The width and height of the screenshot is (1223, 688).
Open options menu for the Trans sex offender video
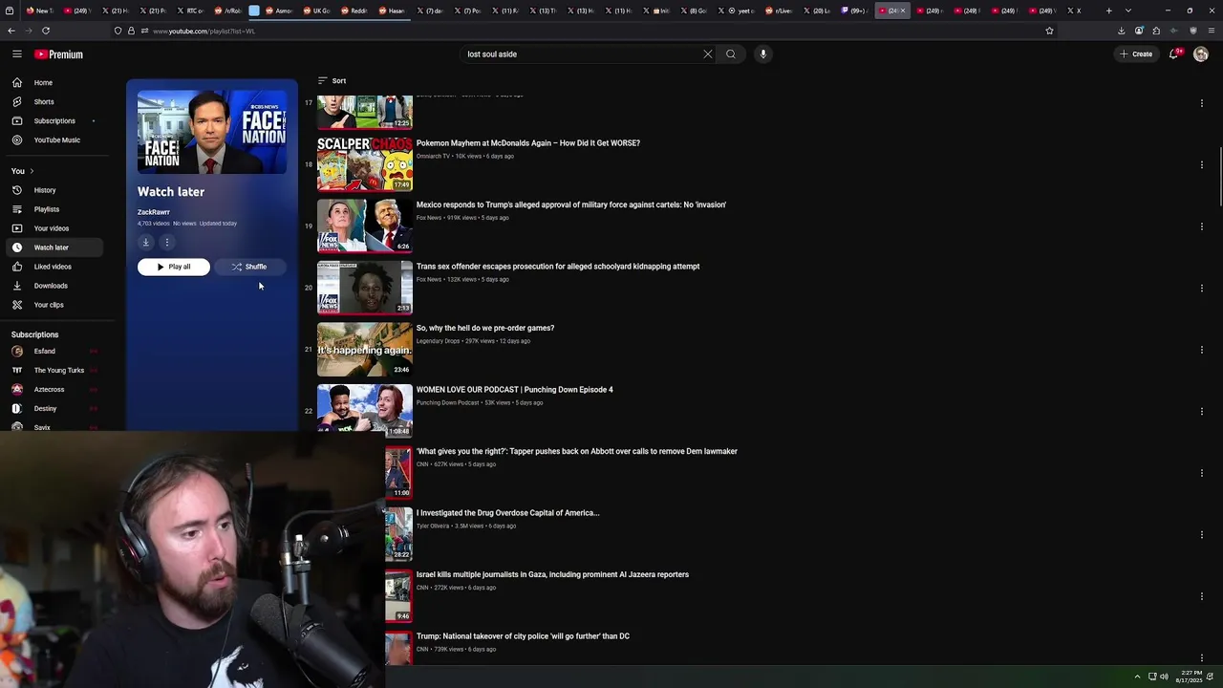[x=1202, y=288]
